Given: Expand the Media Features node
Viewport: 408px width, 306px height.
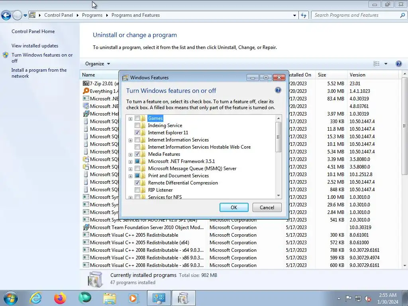Looking at the screenshot, I should [130, 155].
